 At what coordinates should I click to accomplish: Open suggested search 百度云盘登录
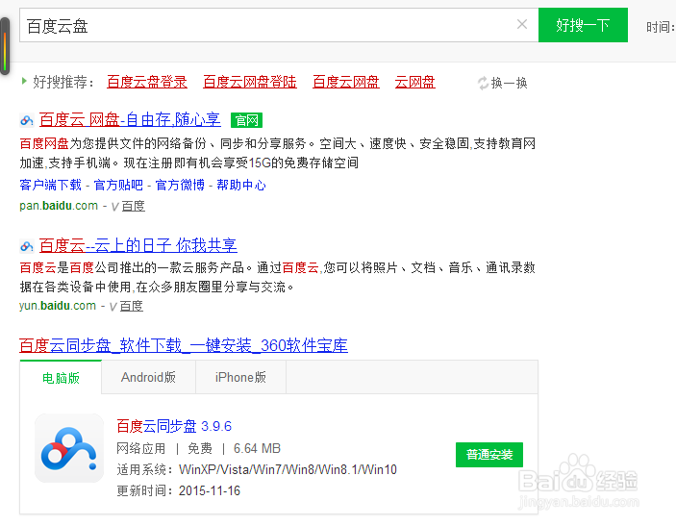(147, 82)
